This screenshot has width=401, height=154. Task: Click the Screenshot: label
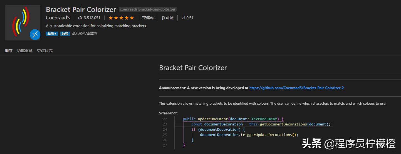pos(168,113)
